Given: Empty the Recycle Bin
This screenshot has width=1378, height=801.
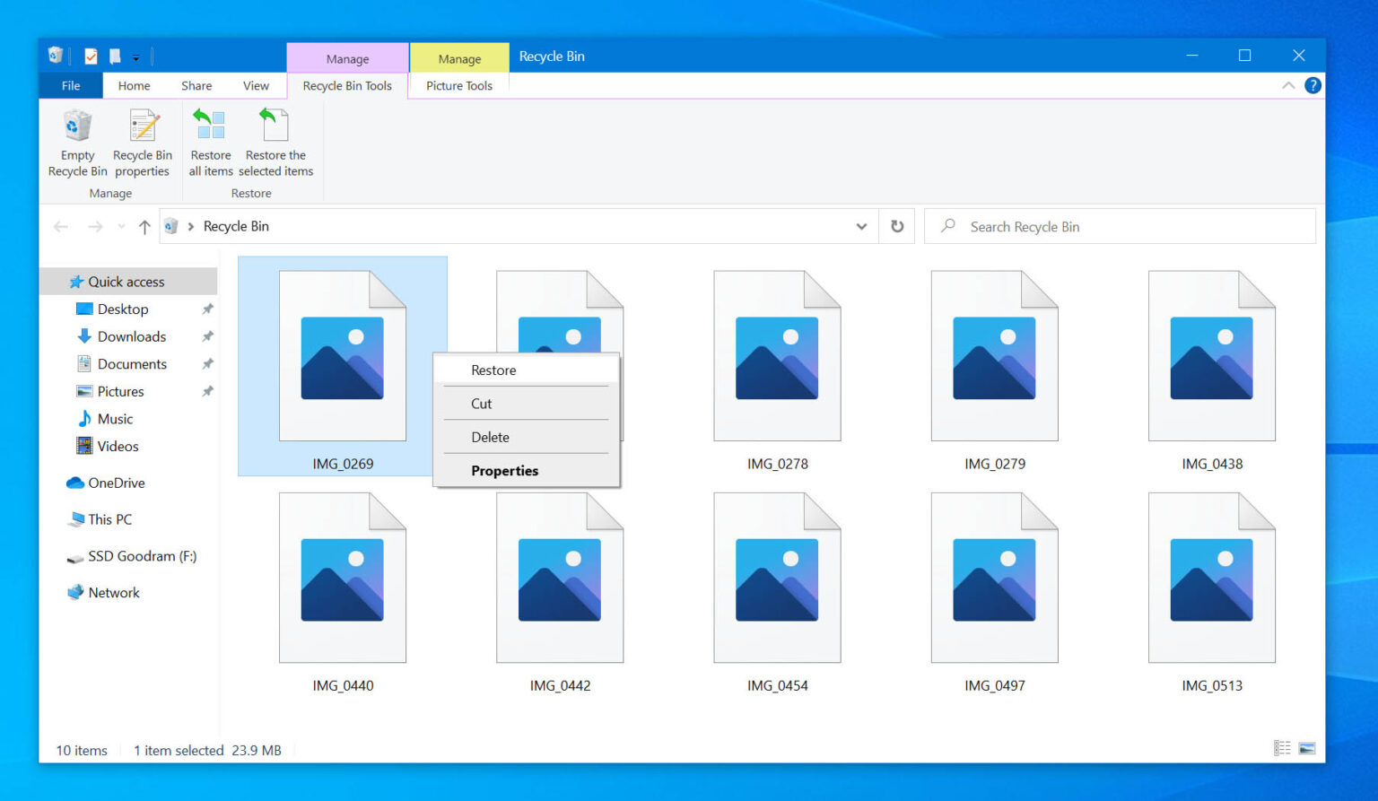Looking at the screenshot, I should (76, 142).
